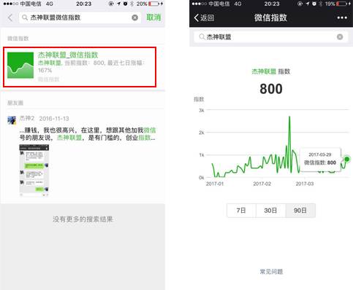Tap the green data point on chart

tap(347, 159)
